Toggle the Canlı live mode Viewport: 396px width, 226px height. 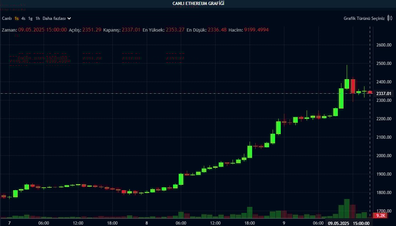[7, 18]
